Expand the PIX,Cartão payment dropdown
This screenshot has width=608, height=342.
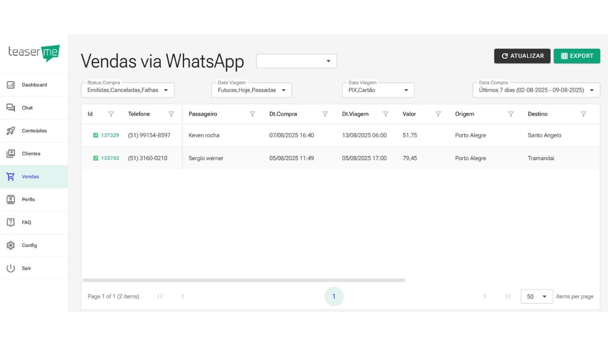click(378, 90)
